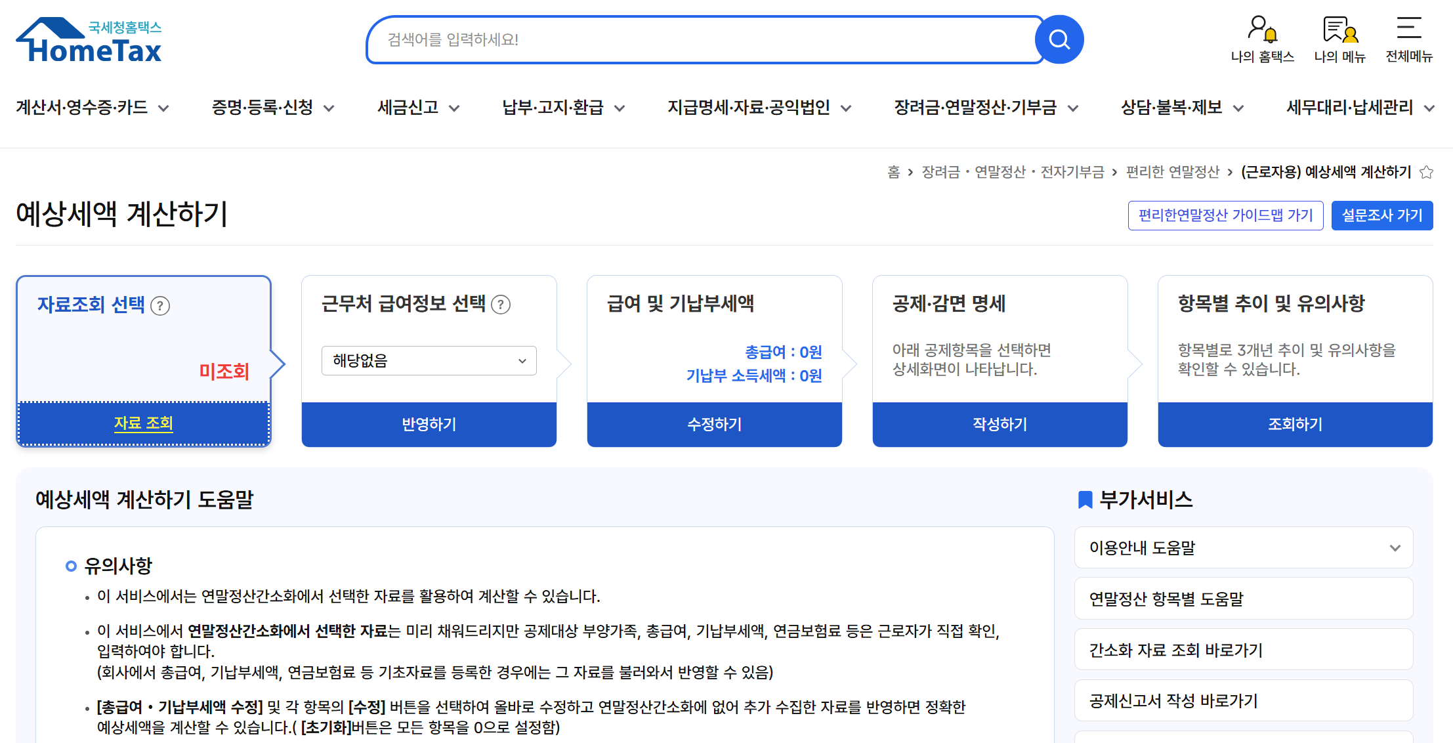The image size is (1453, 743).
Task: Click the 반영하기 button
Action: (428, 424)
